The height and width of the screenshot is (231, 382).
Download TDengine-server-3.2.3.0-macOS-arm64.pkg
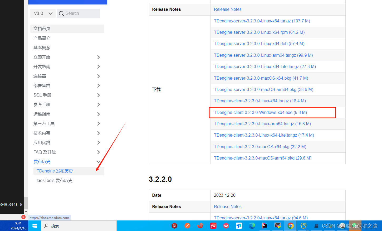tap(263, 90)
